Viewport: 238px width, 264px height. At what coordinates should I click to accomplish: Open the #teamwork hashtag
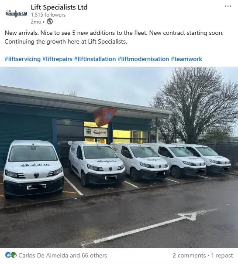(186, 59)
